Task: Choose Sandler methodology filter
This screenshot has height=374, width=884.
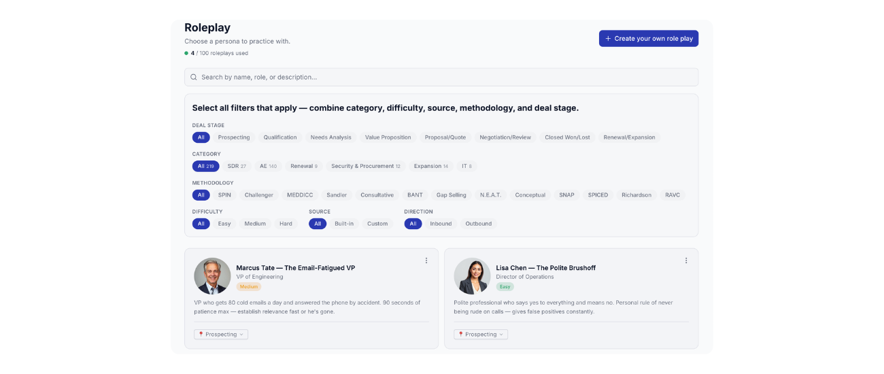Action: coord(337,195)
